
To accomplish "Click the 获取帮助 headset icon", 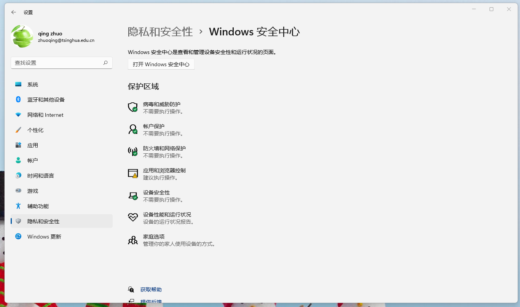I will (131, 290).
